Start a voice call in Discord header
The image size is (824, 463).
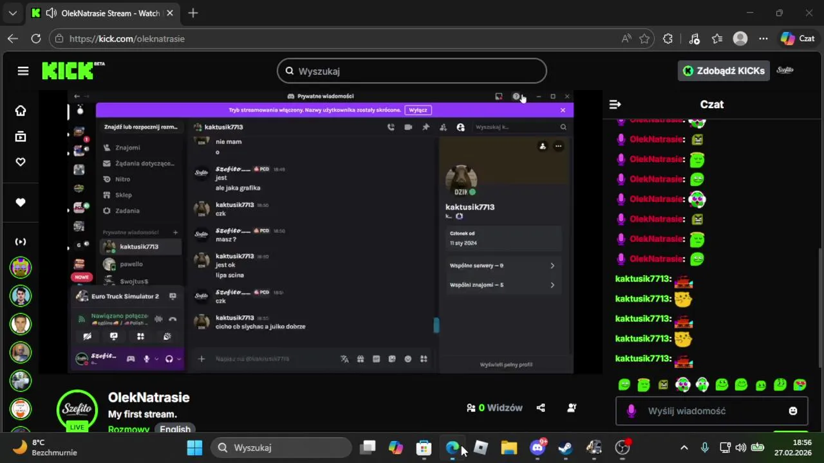tap(391, 127)
